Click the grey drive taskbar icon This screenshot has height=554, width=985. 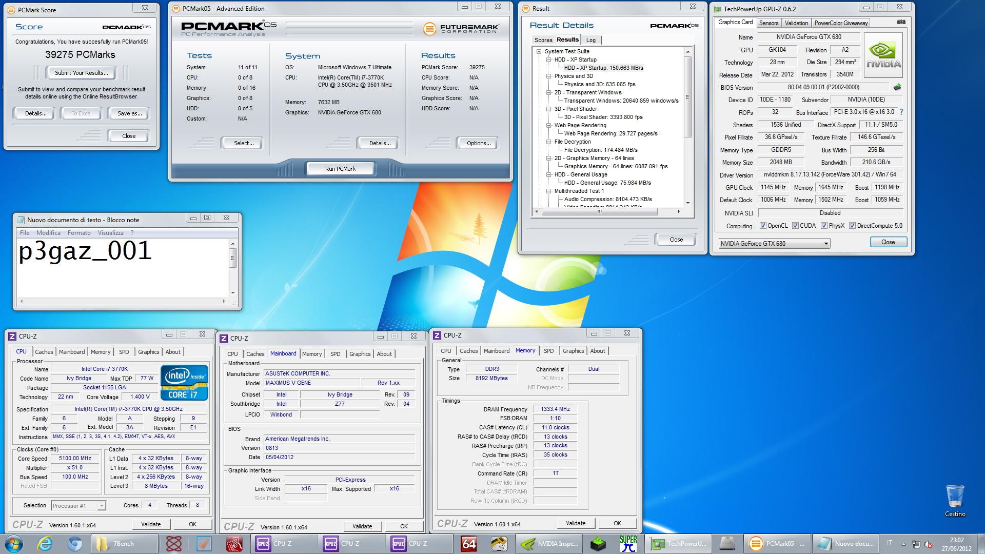pos(727,544)
